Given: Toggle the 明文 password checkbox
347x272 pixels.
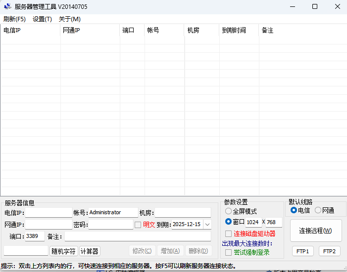Looking at the screenshot, I should point(138,225).
